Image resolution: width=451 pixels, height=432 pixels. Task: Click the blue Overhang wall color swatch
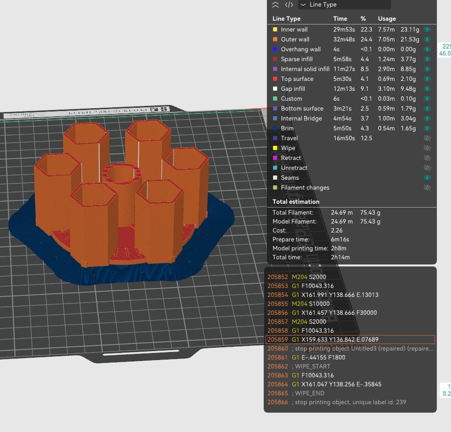click(x=275, y=49)
